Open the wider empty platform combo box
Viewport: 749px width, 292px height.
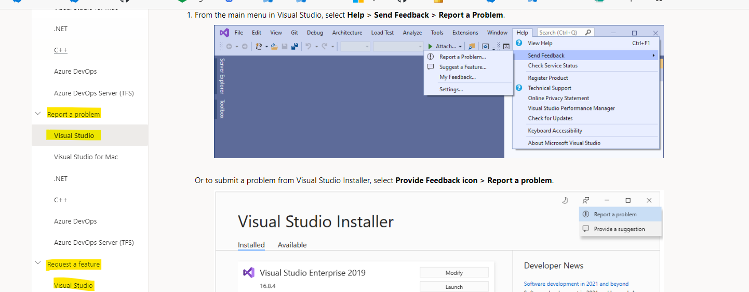click(x=398, y=46)
